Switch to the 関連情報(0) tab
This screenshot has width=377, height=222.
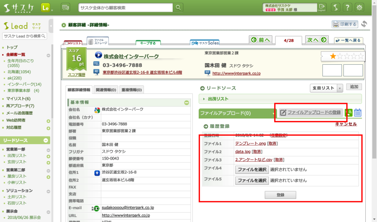(106, 90)
